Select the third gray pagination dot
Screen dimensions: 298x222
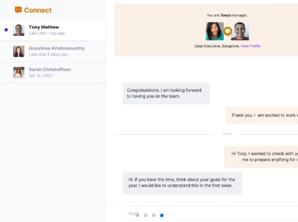(153, 215)
